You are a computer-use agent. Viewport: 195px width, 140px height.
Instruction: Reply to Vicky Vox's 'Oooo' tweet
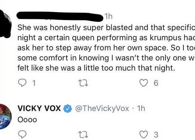[22, 135]
